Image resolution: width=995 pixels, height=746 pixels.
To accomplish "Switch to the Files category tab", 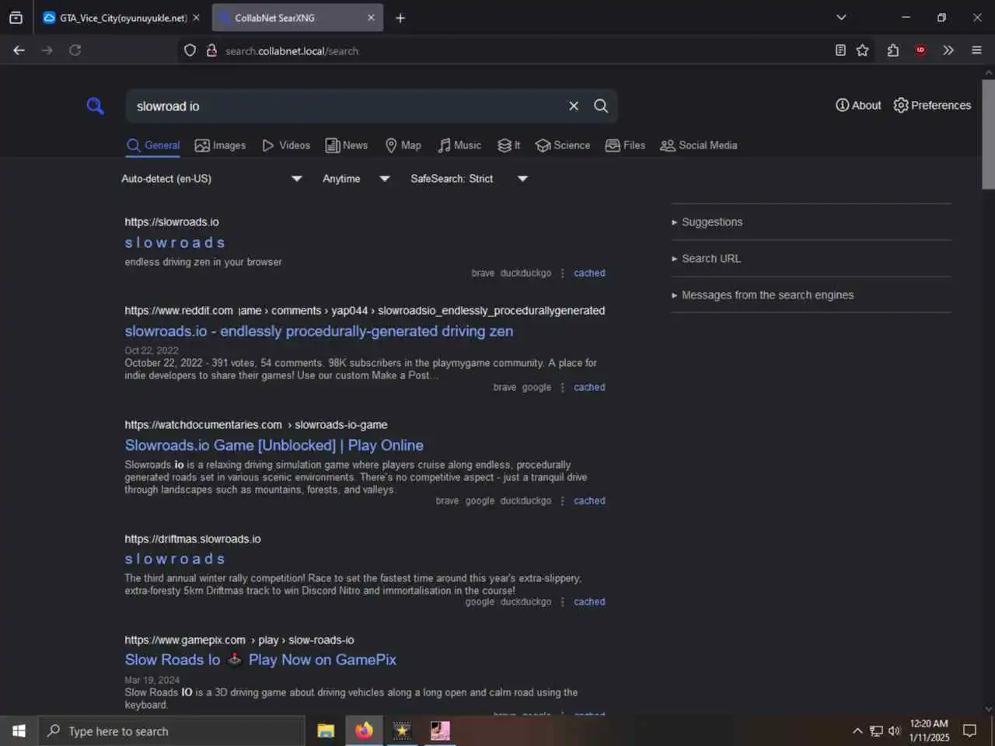I will (625, 145).
